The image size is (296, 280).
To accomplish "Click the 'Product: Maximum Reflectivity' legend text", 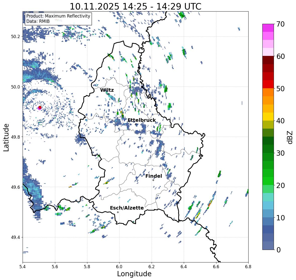I will coord(58,16).
